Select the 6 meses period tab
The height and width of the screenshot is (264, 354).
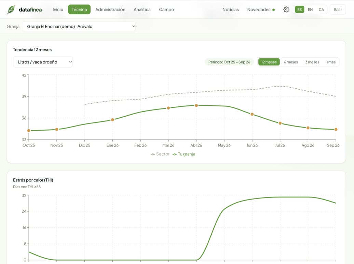coord(291,62)
